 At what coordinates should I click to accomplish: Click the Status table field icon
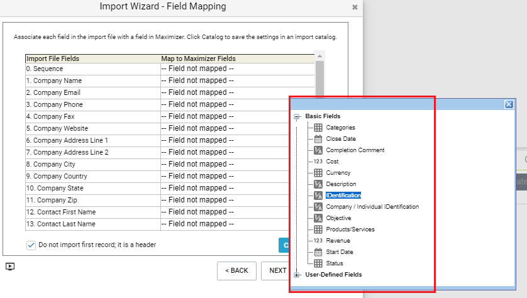click(x=318, y=263)
